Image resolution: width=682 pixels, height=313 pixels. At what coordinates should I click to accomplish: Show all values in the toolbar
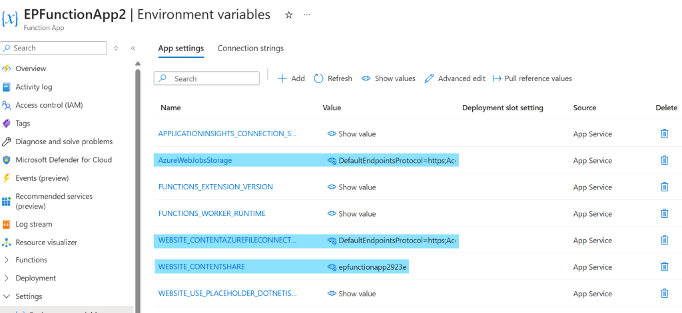click(388, 78)
